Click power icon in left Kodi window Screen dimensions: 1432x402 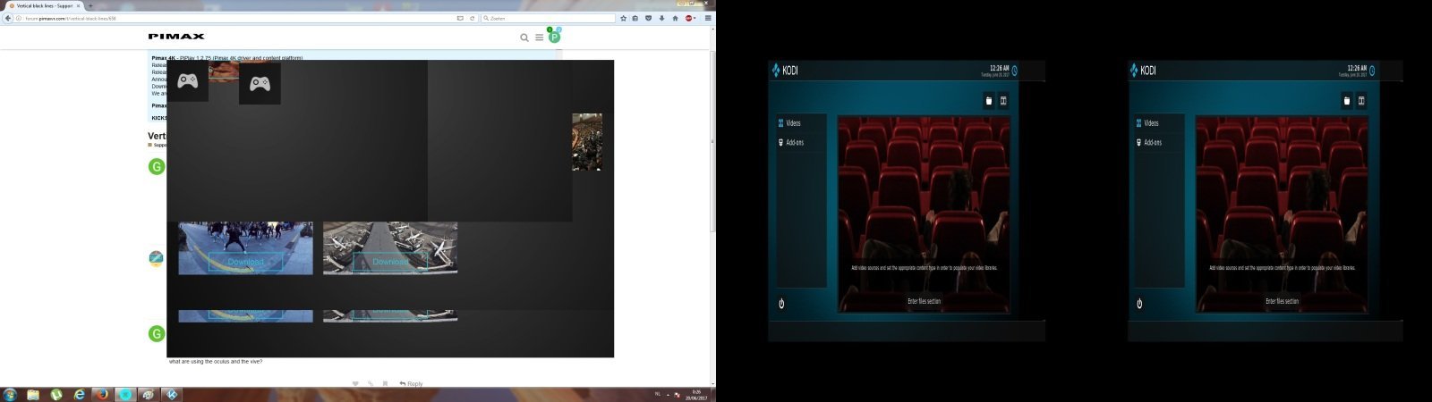(x=781, y=304)
